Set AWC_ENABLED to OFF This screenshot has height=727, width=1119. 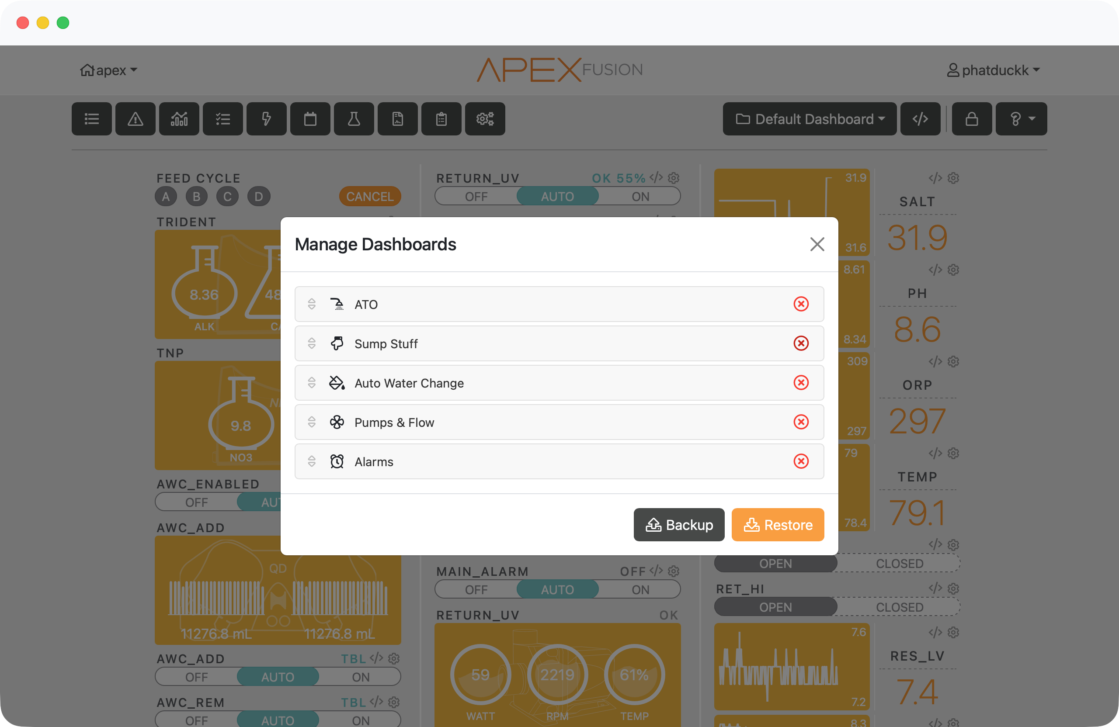point(197,502)
